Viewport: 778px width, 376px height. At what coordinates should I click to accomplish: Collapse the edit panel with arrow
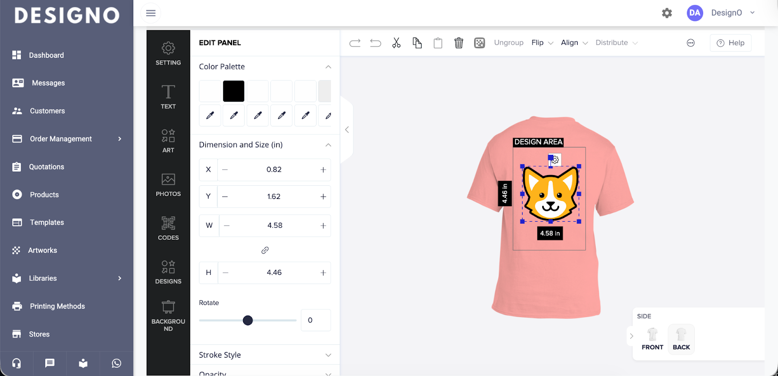347,130
